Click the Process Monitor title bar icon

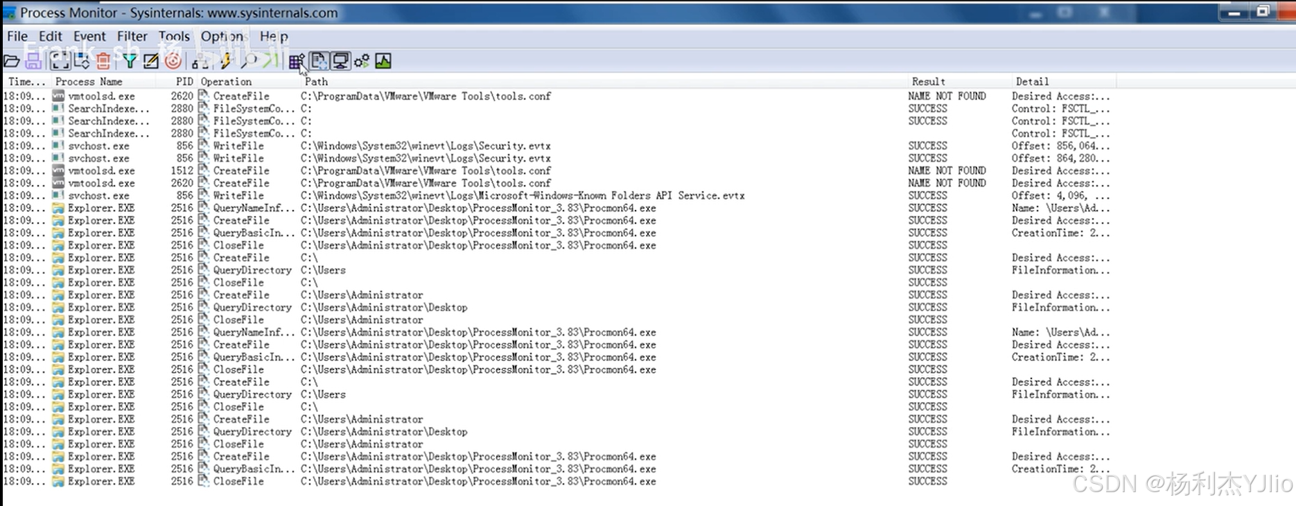[10, 12]
